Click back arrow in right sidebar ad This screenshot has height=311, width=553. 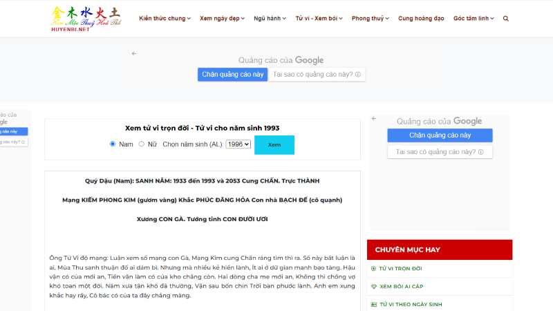375,118
